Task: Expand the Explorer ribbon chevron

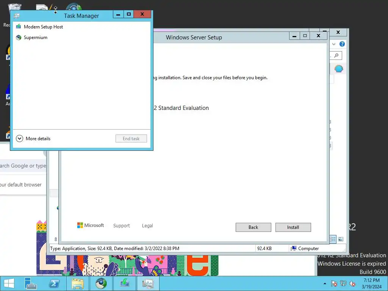Action: pyautogui.click(x=334, y=44)
